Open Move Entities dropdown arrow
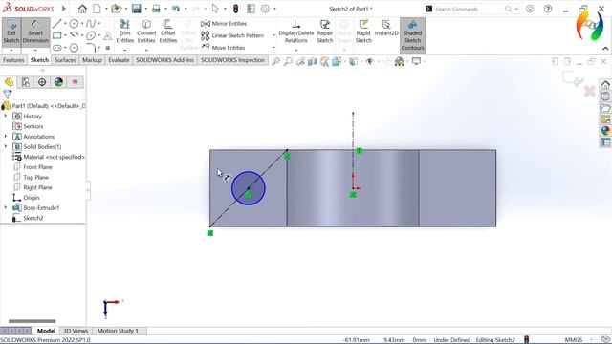 273,48
